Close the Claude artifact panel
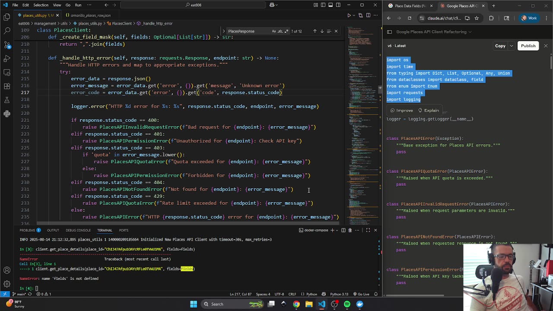Viewport: 553px width, 311px height. [x=546, y=46]
